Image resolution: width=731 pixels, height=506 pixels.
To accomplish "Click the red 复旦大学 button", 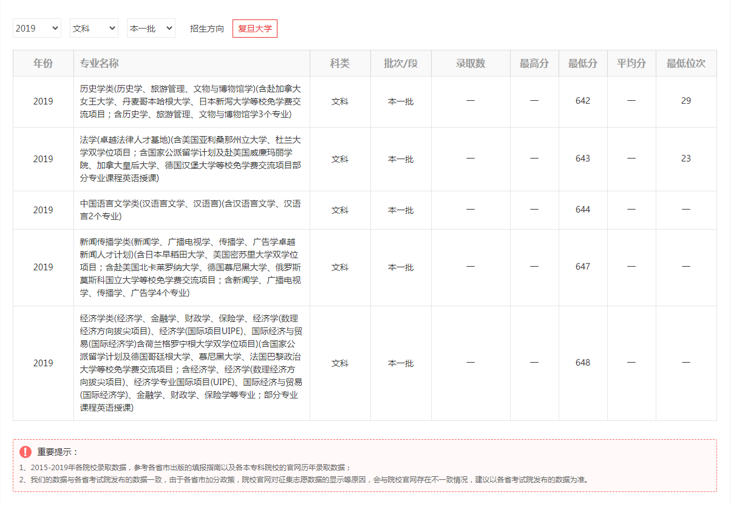I will point(254,28).
